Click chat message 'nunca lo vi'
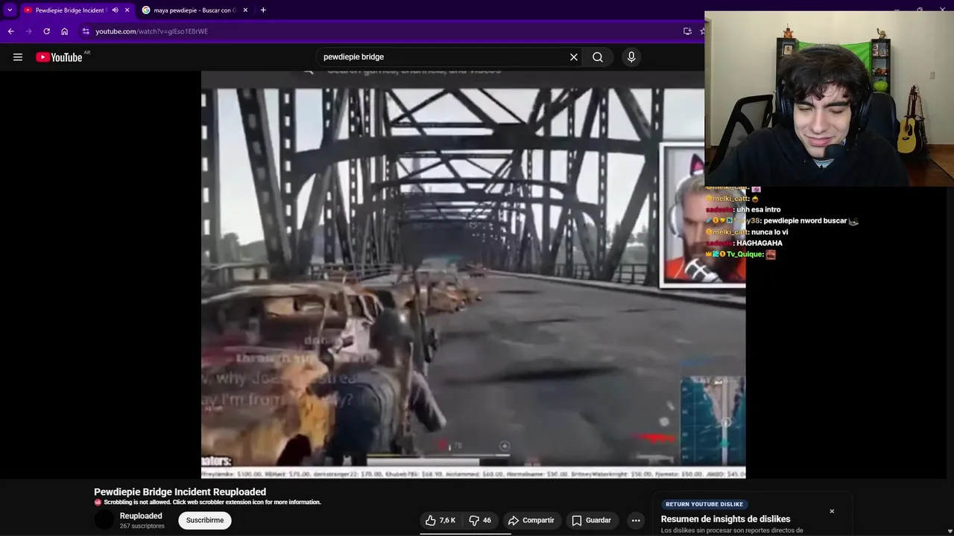Screen dimensions: 954x536 [770, 232]
